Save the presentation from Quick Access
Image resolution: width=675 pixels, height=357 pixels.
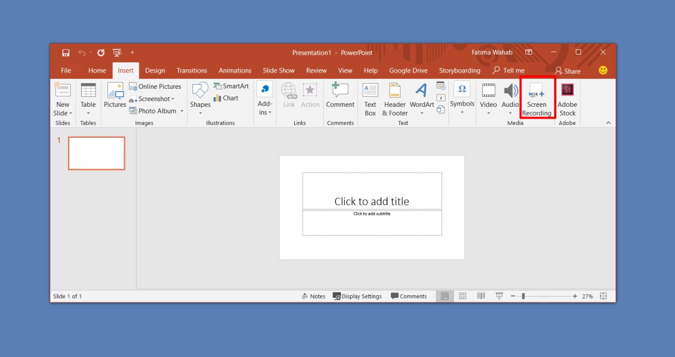point(66,53)
